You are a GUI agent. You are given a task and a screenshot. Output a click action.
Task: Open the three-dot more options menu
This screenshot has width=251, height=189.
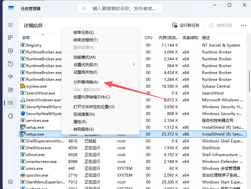click(x=243, y=25)
